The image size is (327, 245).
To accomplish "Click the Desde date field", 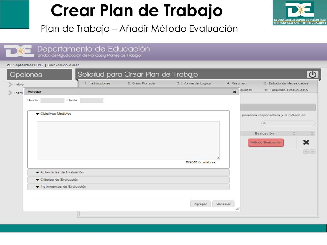I will (52, 100).
